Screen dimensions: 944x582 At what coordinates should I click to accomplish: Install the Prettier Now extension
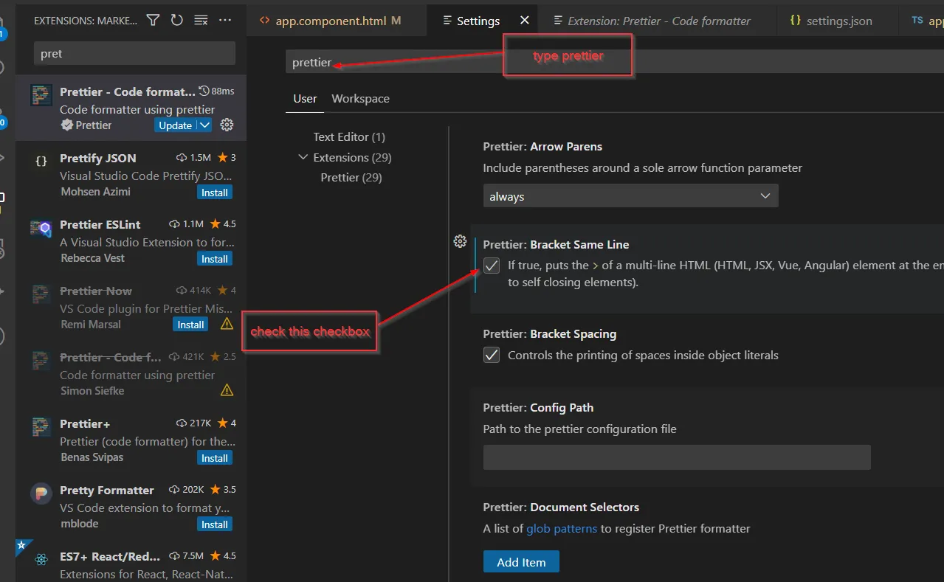click(190, 325)
